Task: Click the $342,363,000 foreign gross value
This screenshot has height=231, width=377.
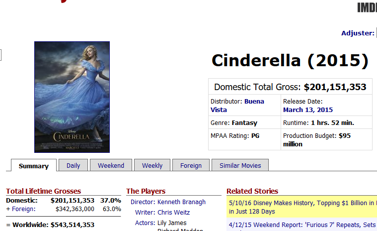Action: 75,209
